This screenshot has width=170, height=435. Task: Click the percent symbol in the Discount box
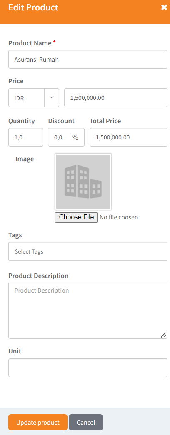click(75, 137)
